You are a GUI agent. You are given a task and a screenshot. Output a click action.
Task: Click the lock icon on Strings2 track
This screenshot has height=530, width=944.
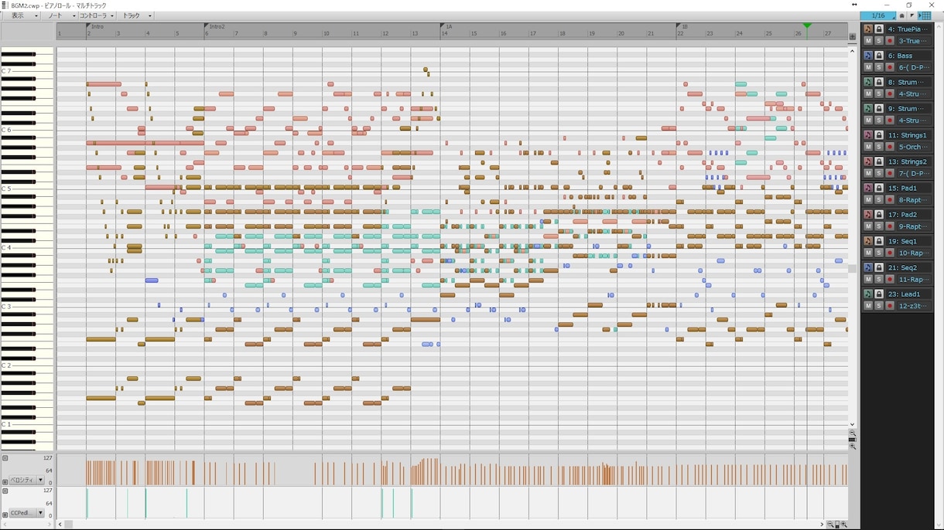pos(879,161)
